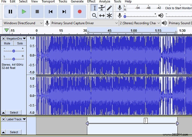This screenshot has width=192, height=137.
Task: Open the File menu
Action: point(4,1)
